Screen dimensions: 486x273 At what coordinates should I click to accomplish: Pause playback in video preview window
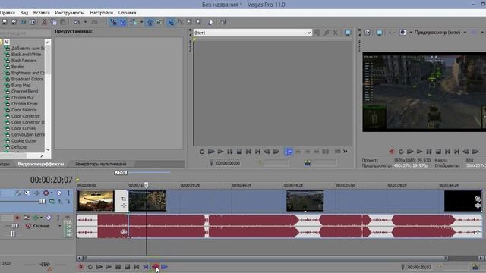point(428,152)
